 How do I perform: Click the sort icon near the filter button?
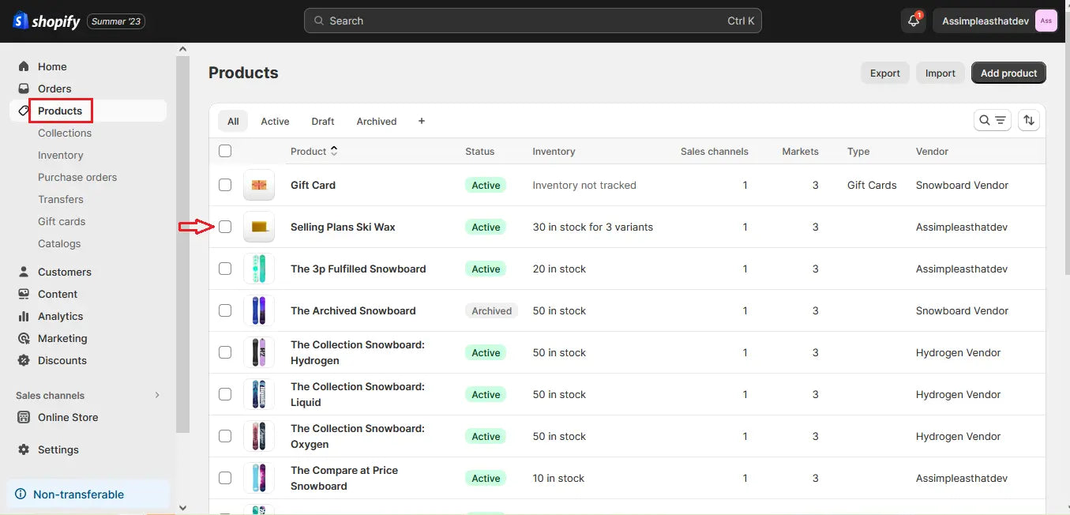pyautogui.click(x=1029, y=119)
